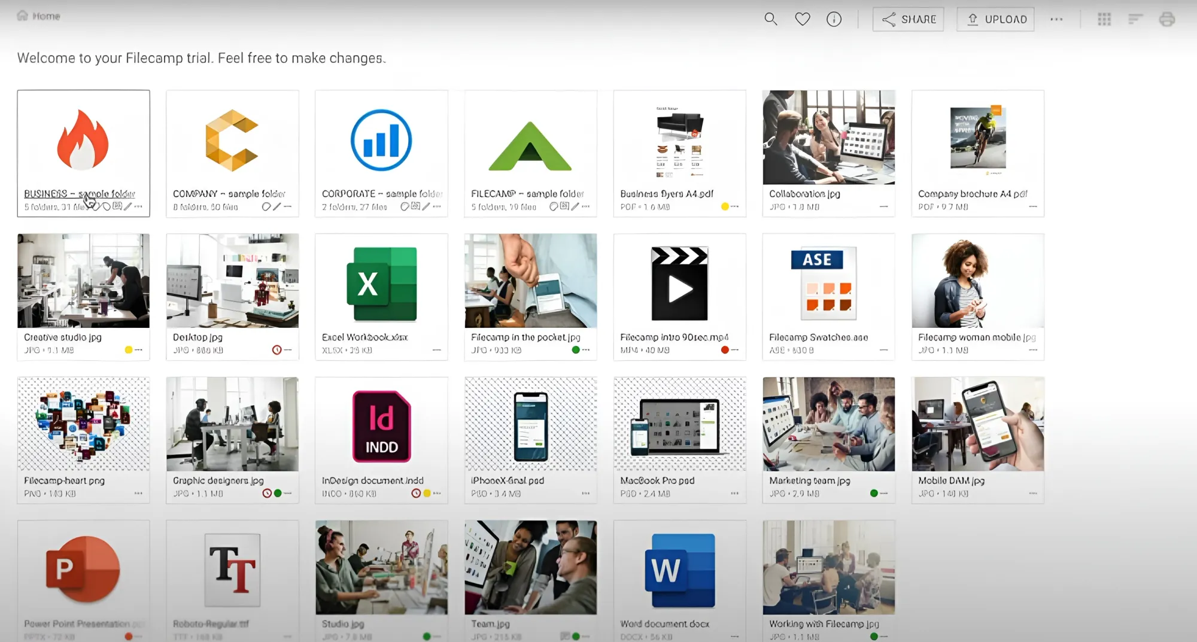Open the Business flyers furniture thumbnail
The width and height of the screenshot is (1197, 642).
coord(679,141)
